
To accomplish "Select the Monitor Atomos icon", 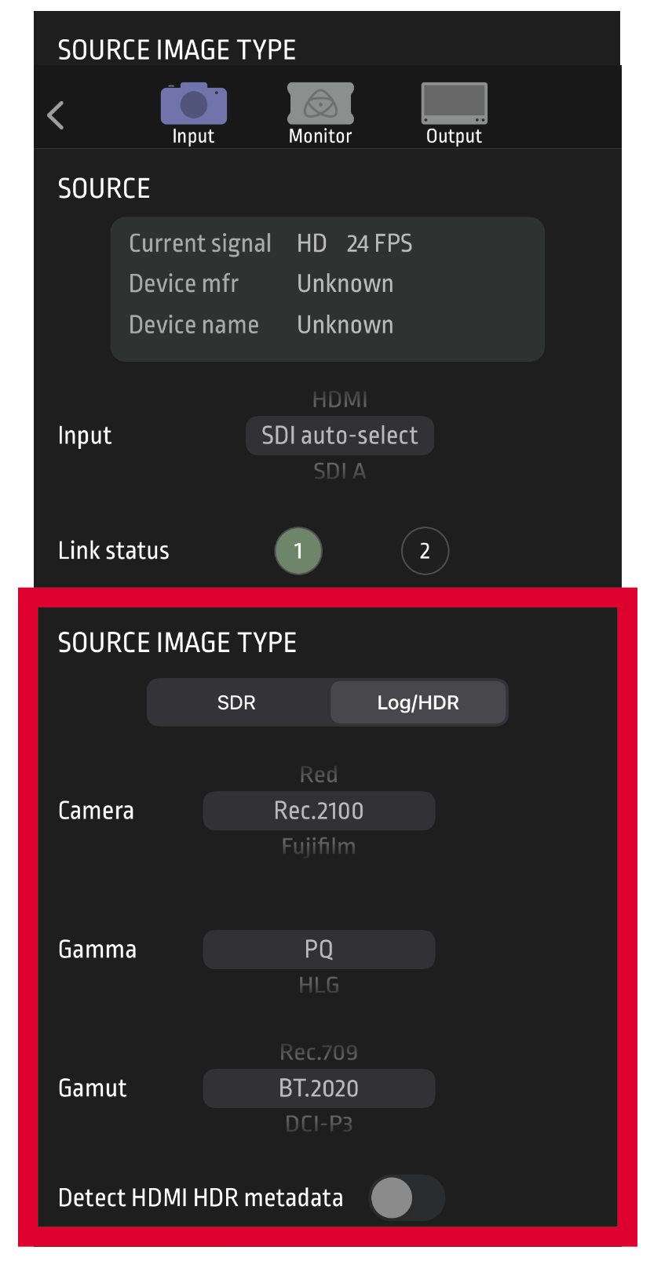I will tap(320, 104).
